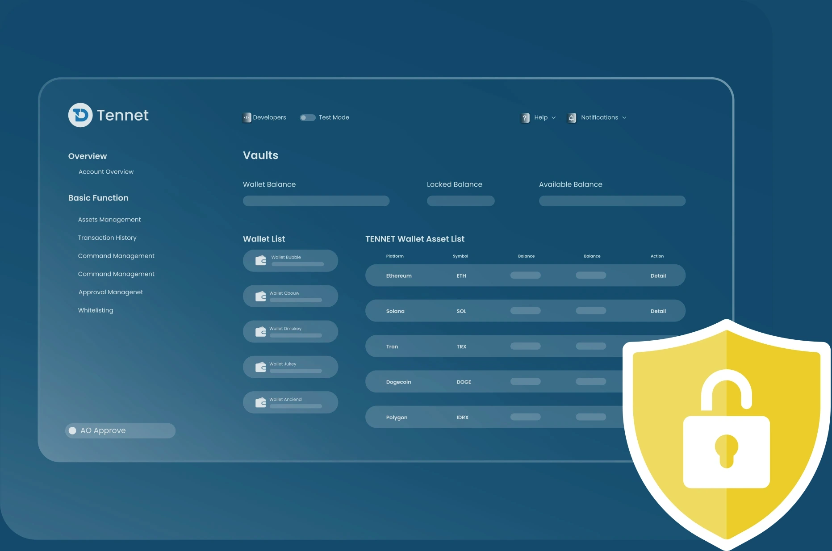Select the Wallet Qbouw wallet icon
Viewport: 832px width, 551px height.
(261, 296)
